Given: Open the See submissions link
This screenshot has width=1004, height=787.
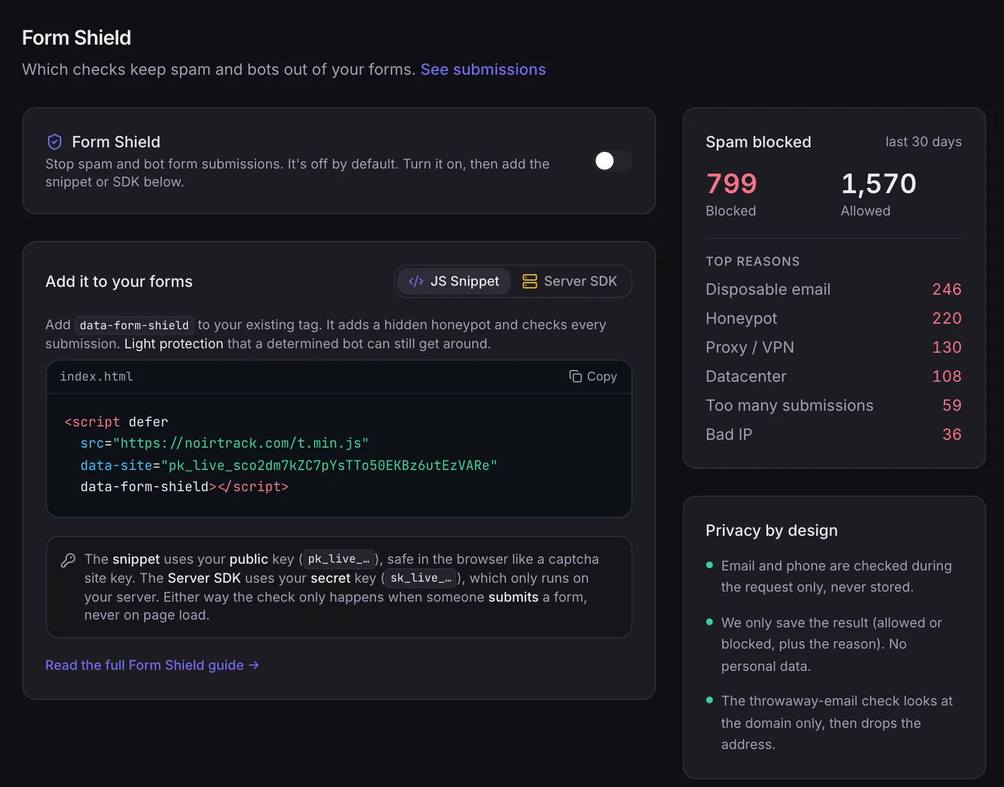Looking at the screenshot, I should point(483,69).
